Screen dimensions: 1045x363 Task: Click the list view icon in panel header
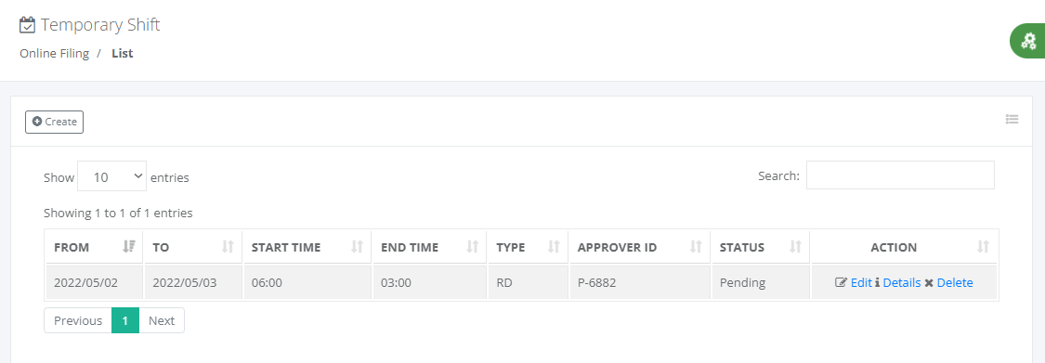[1012, 119]
